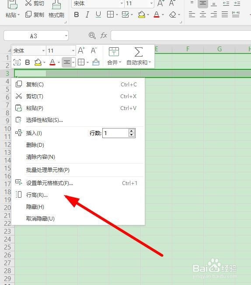
Task: Click 批量处理单元格(P) menu entry
Action: click(x=78, y=170)
